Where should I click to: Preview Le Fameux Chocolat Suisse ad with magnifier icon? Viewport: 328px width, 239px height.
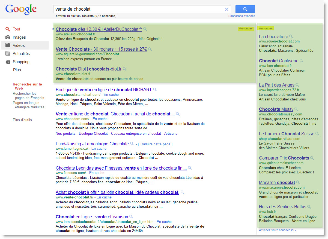pos(317,134)
